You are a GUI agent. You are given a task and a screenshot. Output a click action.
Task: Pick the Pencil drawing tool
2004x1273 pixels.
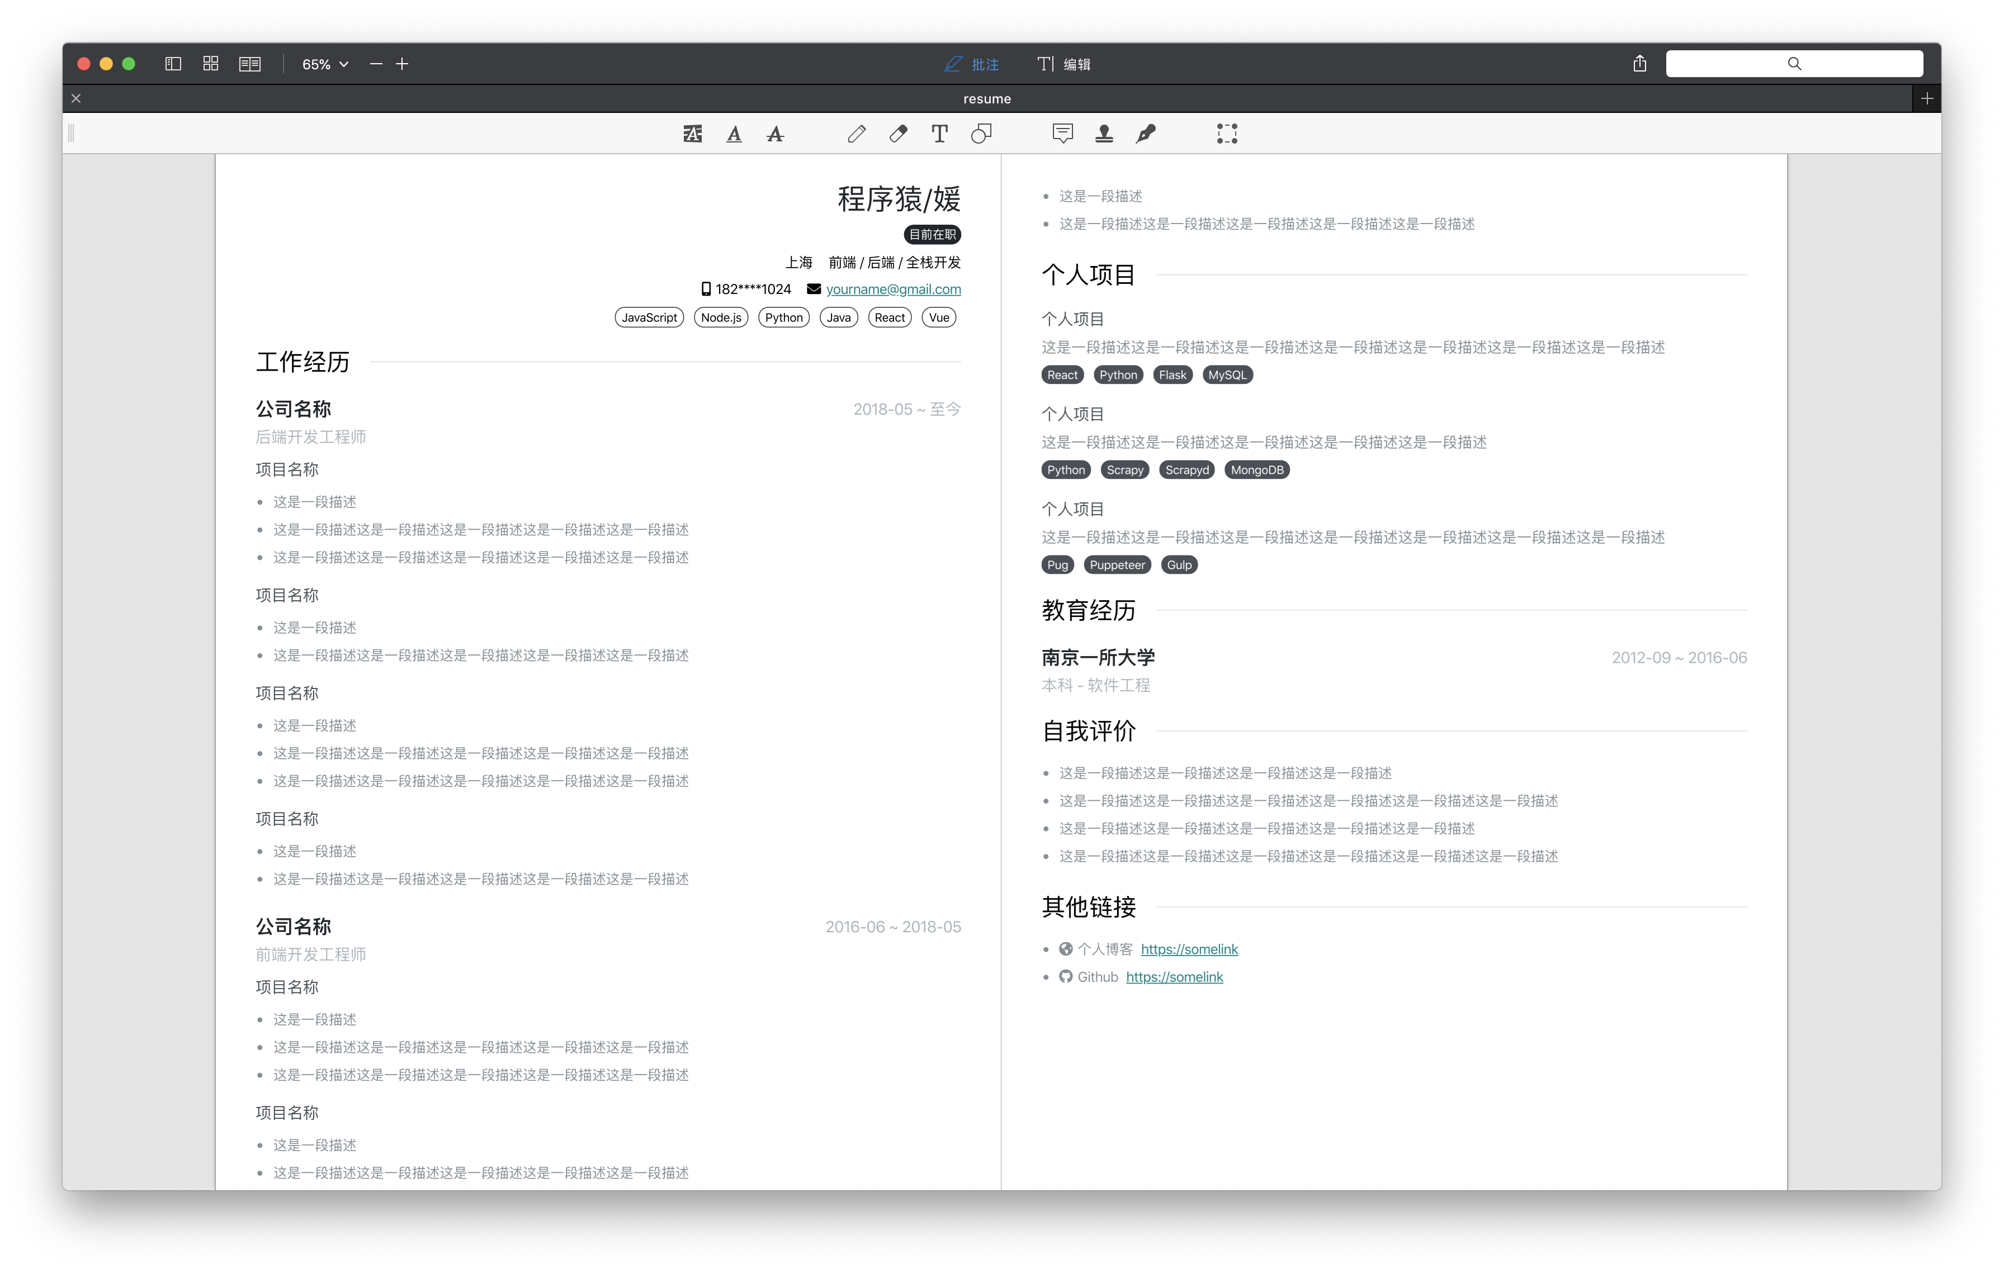[857, 134]
